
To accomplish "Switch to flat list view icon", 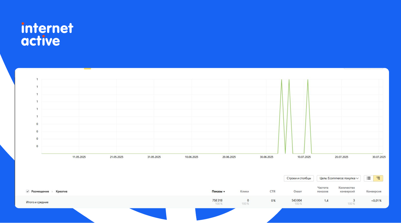I will pyautogui.click(x=369, y=178).
